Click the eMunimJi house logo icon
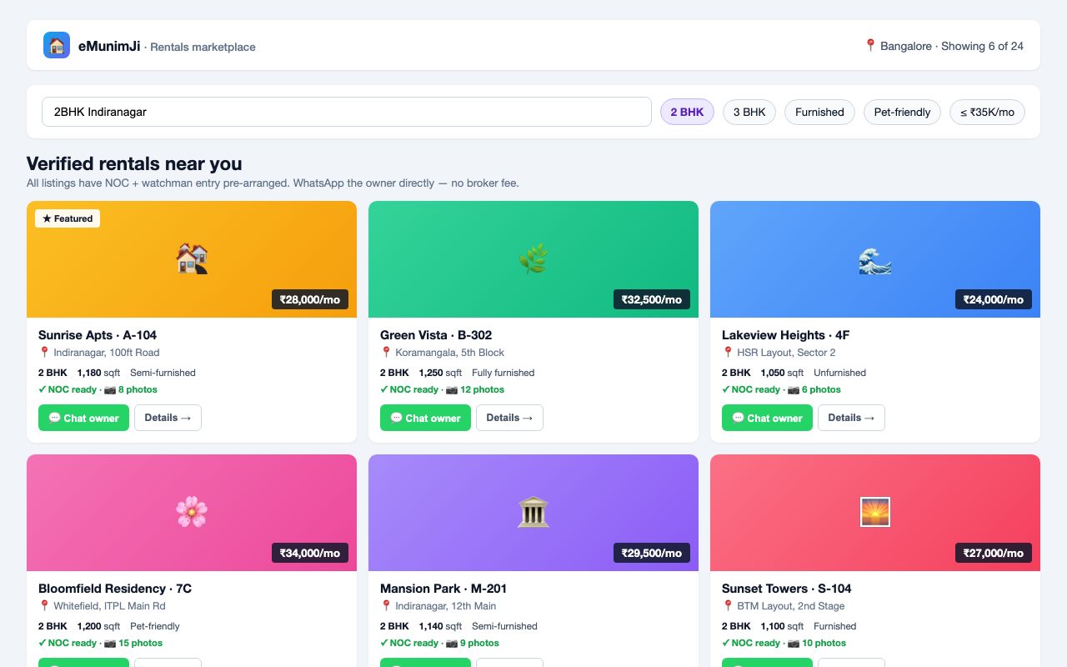1067x667 pixels. point(57,45)
